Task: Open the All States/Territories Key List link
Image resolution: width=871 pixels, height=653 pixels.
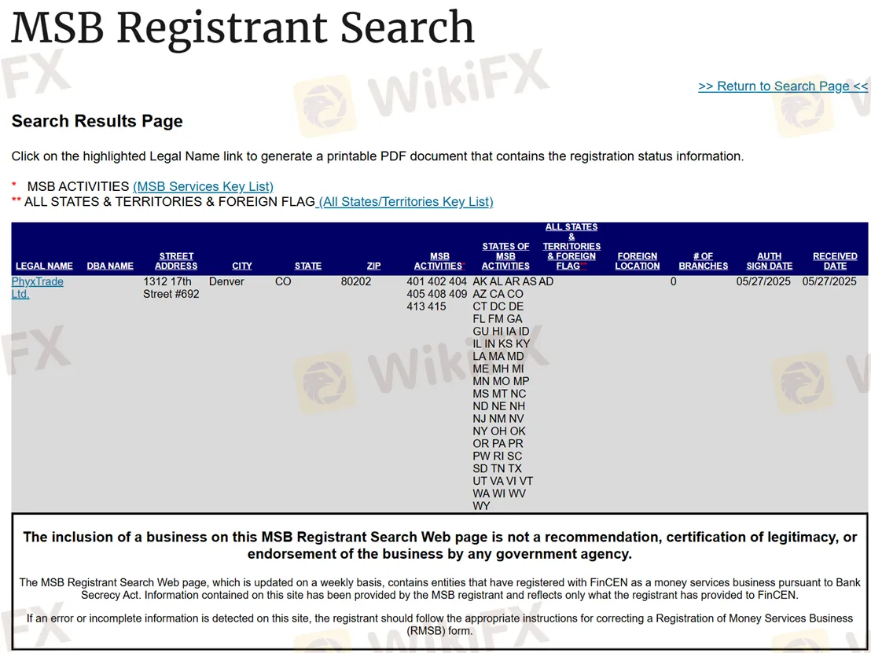Action: [x=406, y=202]
